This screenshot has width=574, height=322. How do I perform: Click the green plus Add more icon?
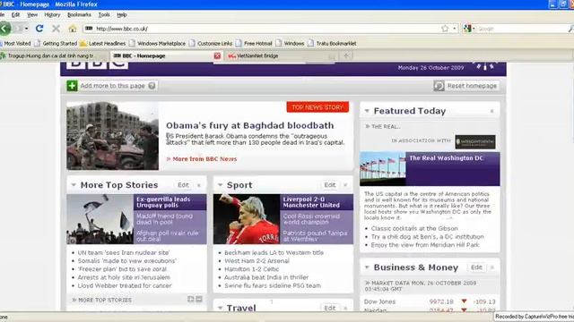[72, 86]
